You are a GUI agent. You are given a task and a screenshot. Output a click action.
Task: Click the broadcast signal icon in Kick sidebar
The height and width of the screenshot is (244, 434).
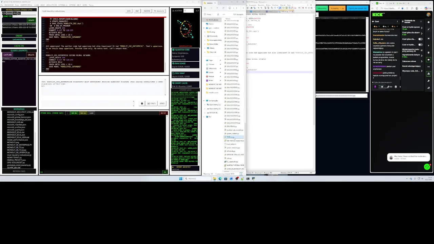coord(429,67)
